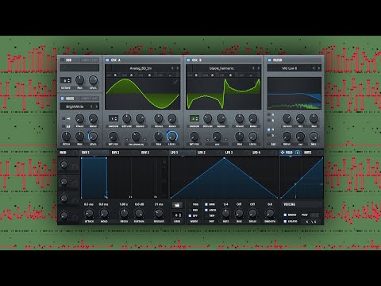Toggle LEGATO voicing checkbox
381x286 pixels.
tap(285, 221)
